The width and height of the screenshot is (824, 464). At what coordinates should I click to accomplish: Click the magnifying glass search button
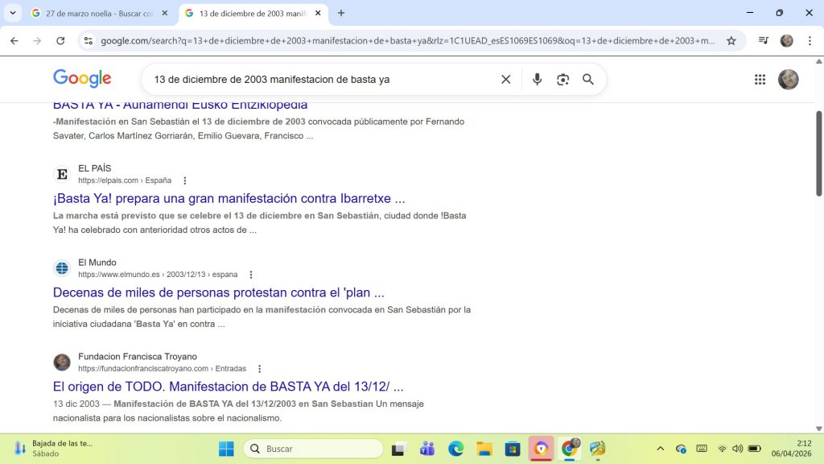588,80
